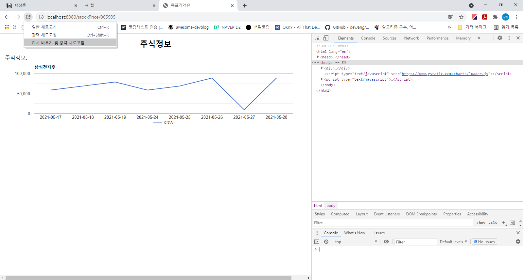Open the Chrome profile avatar

[506, 17]
